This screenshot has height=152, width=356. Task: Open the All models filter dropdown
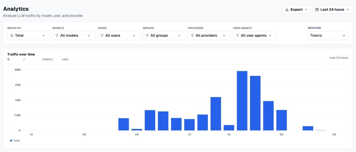click(74, 36)
